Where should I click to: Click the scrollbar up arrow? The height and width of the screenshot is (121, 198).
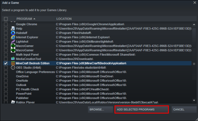pyautogui.click(x=194, y=24)
